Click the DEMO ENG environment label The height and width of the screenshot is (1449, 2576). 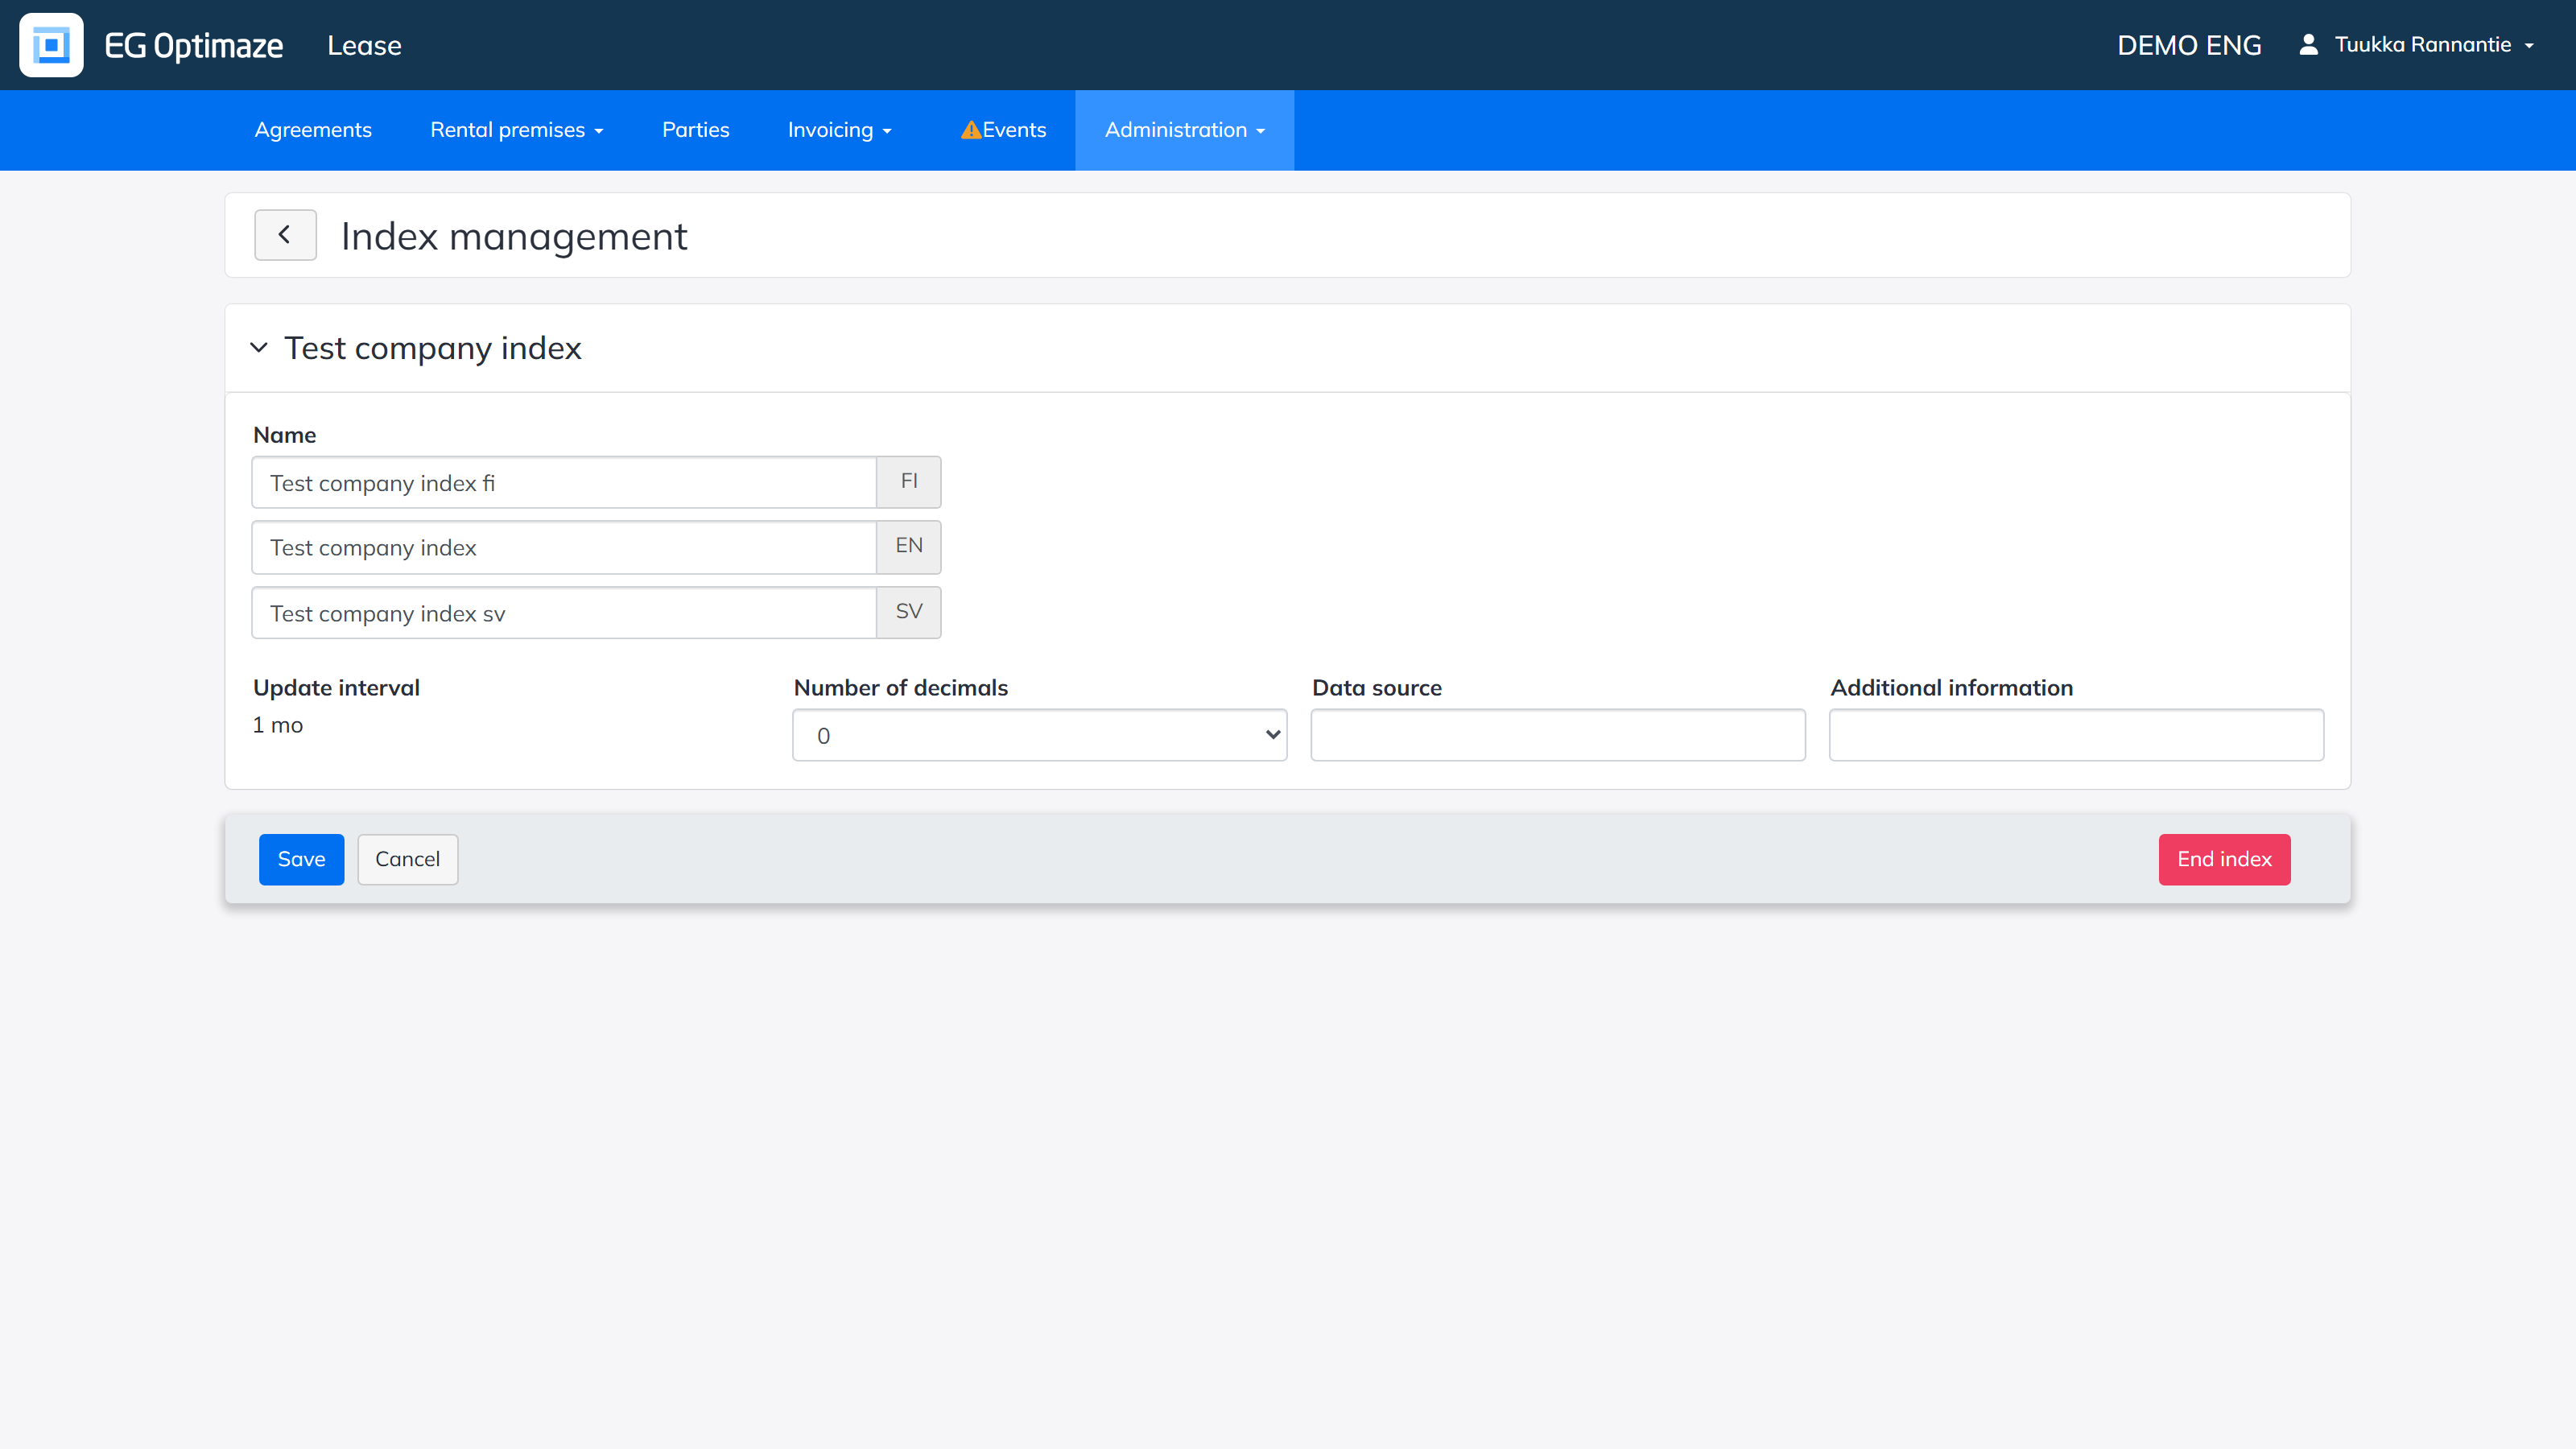2189,45
